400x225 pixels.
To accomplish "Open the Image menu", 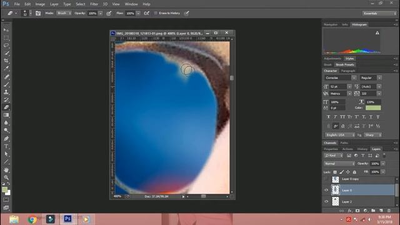I will click(40, 4).
